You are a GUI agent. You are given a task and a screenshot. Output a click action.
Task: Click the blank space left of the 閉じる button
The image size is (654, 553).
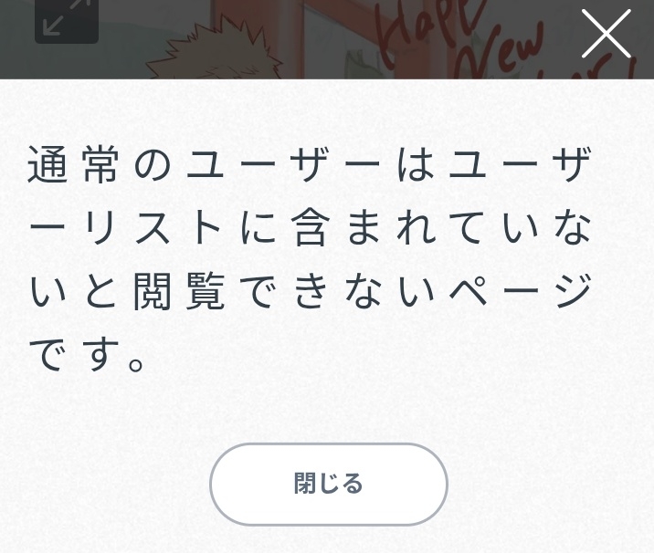[x=104, y=484]
